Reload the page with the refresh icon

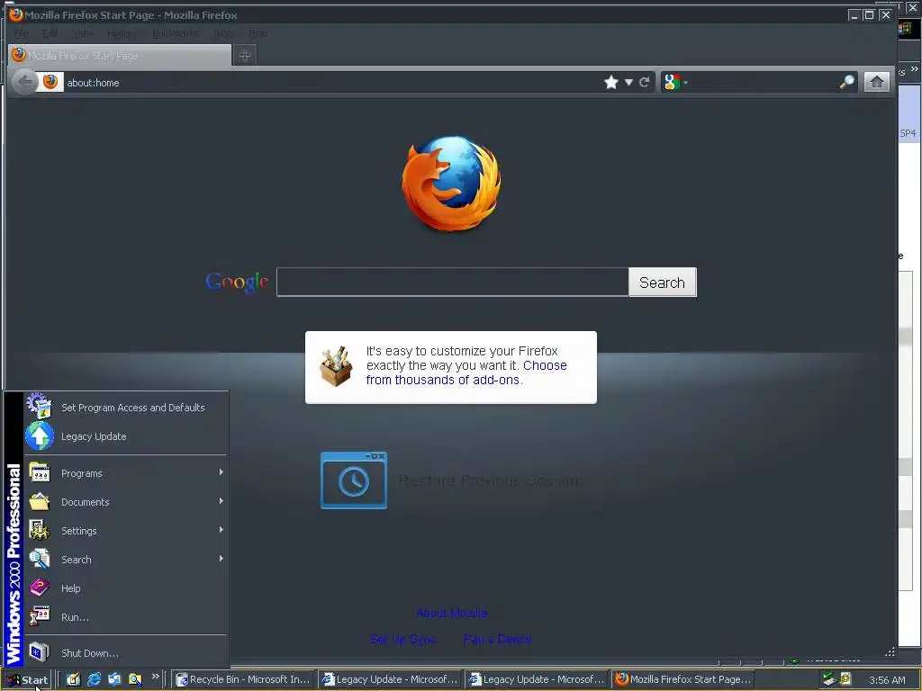click(x=645, y=82)
